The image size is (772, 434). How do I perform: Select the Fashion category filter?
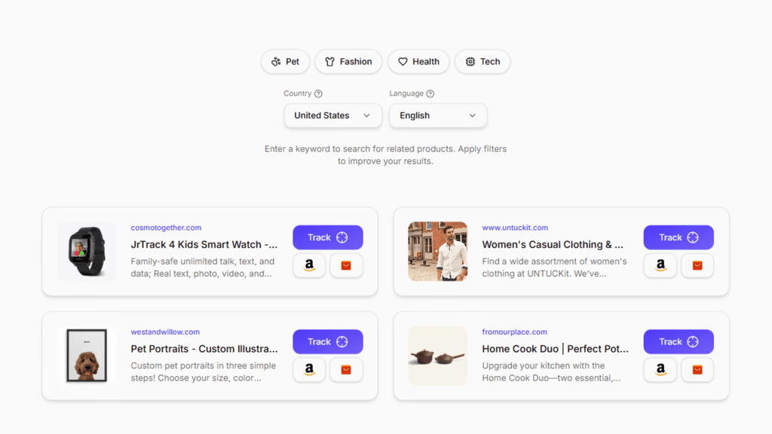[x=348, y=62]
